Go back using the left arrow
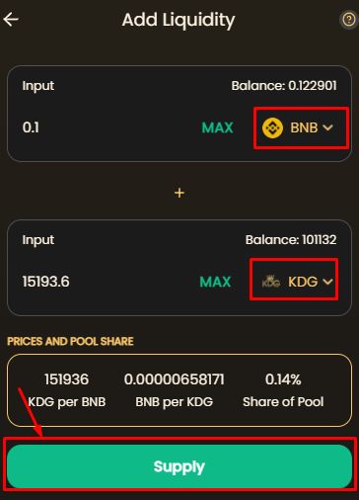The height and width of the screenshot is (500, 359). click(11, 20)
